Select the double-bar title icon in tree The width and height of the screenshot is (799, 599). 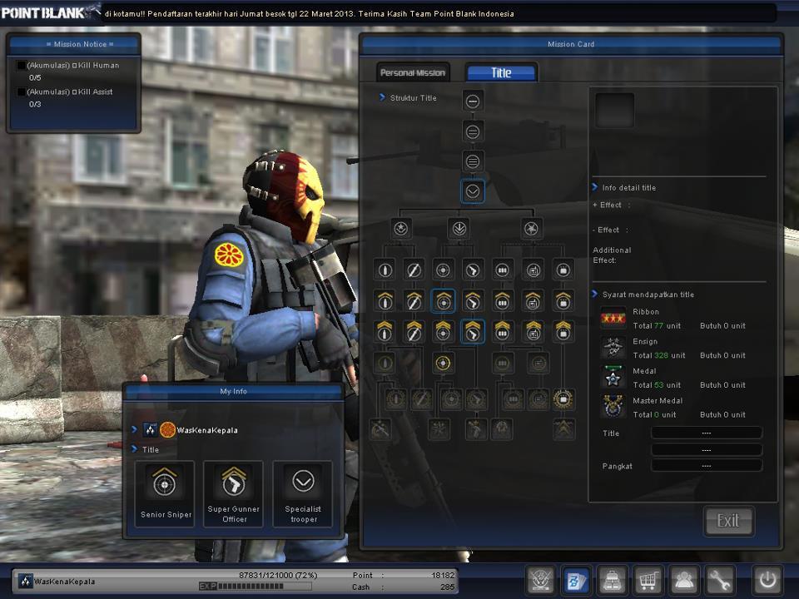(x=473, y=132)
